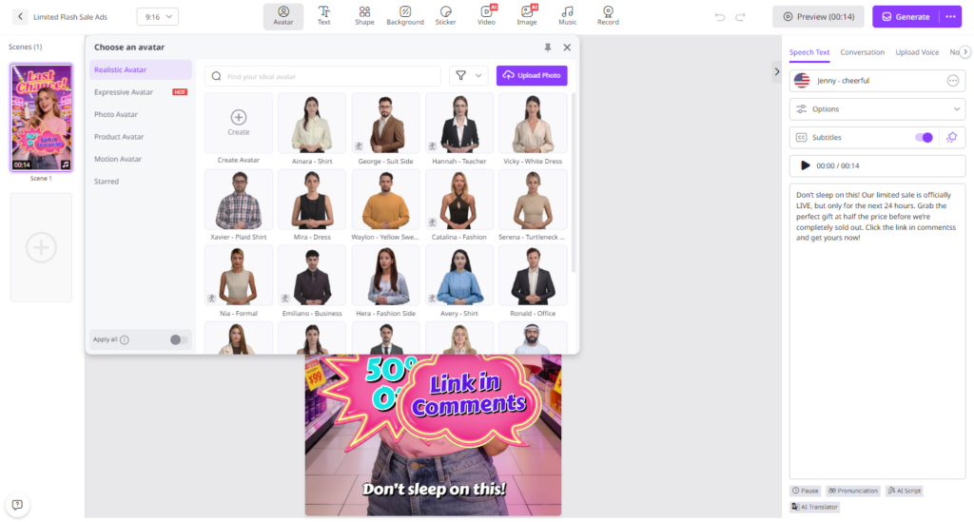Click the Preview (00:14) button
The width and height of the screenshot is (974, 522).
click(811, 16)
